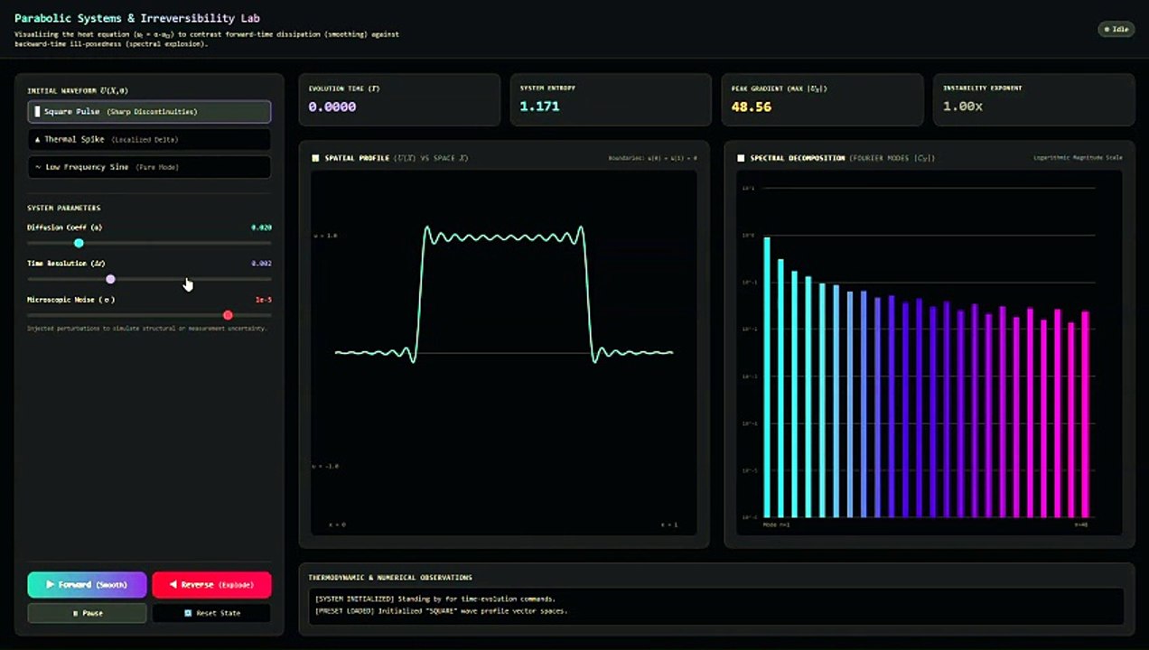Click the Parabolic Systems & Irreversibility Lab title
Screen dimensions: 1149x650
(x=137, y=18)
